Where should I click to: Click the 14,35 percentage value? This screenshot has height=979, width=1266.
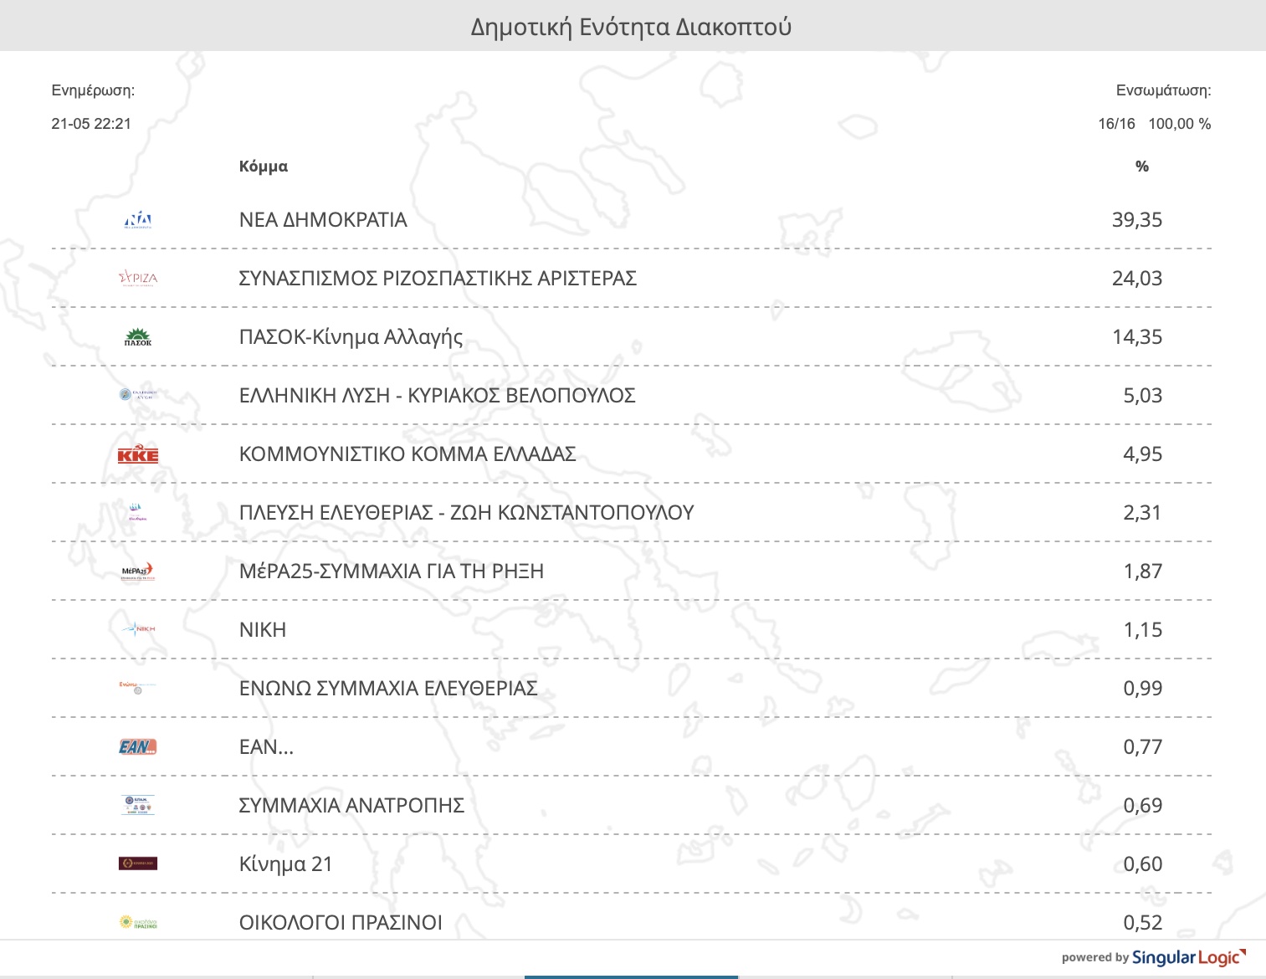1137,337
